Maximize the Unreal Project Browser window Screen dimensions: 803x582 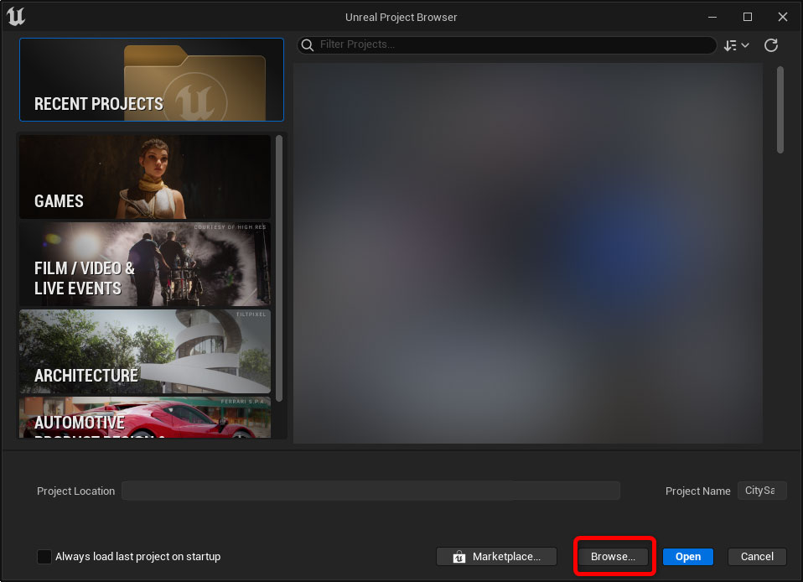coord(748,17)
